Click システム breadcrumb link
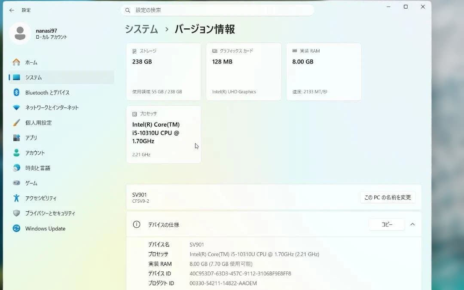 click(x=141, y=29)
